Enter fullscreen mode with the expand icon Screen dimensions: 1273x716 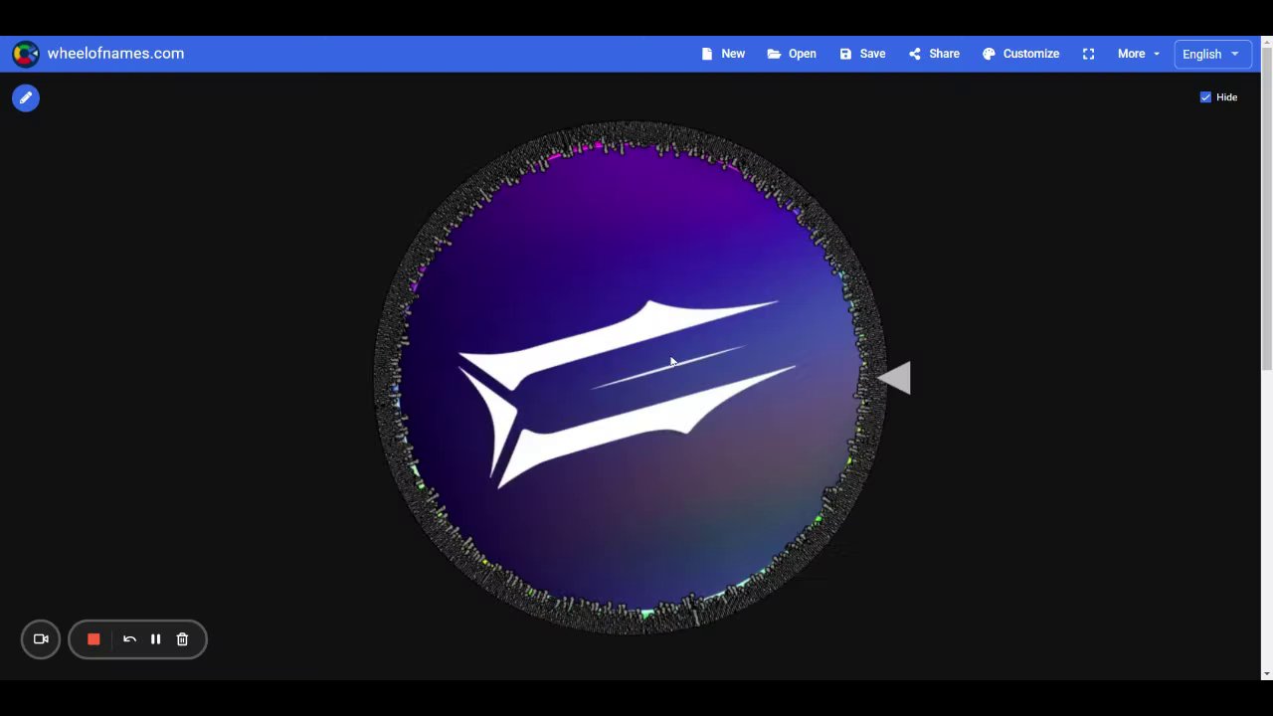point(1088,54)
